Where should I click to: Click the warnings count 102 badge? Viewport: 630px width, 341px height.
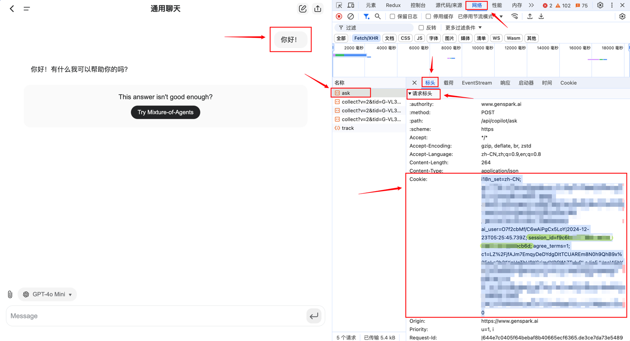(563, 5)
